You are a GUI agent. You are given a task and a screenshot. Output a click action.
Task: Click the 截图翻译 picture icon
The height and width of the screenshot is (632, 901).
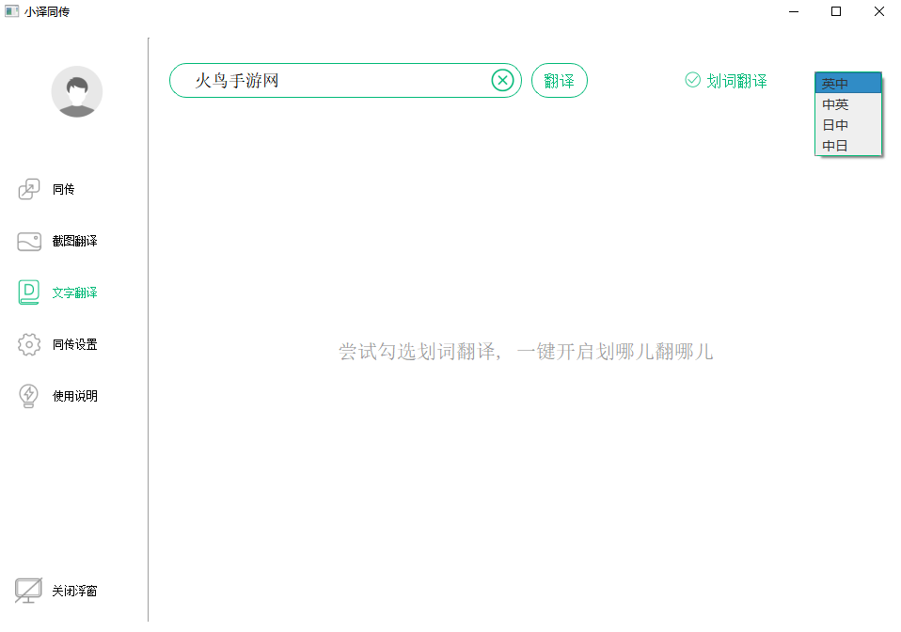pos(29,242)
